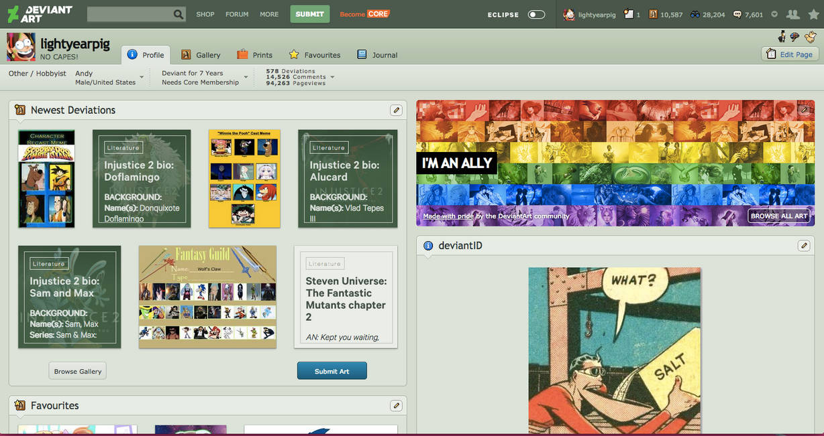Click the 94,263 Pageviews text
Image resolution: width=824 pixels, height=436 pixels.
pos(296,84)
